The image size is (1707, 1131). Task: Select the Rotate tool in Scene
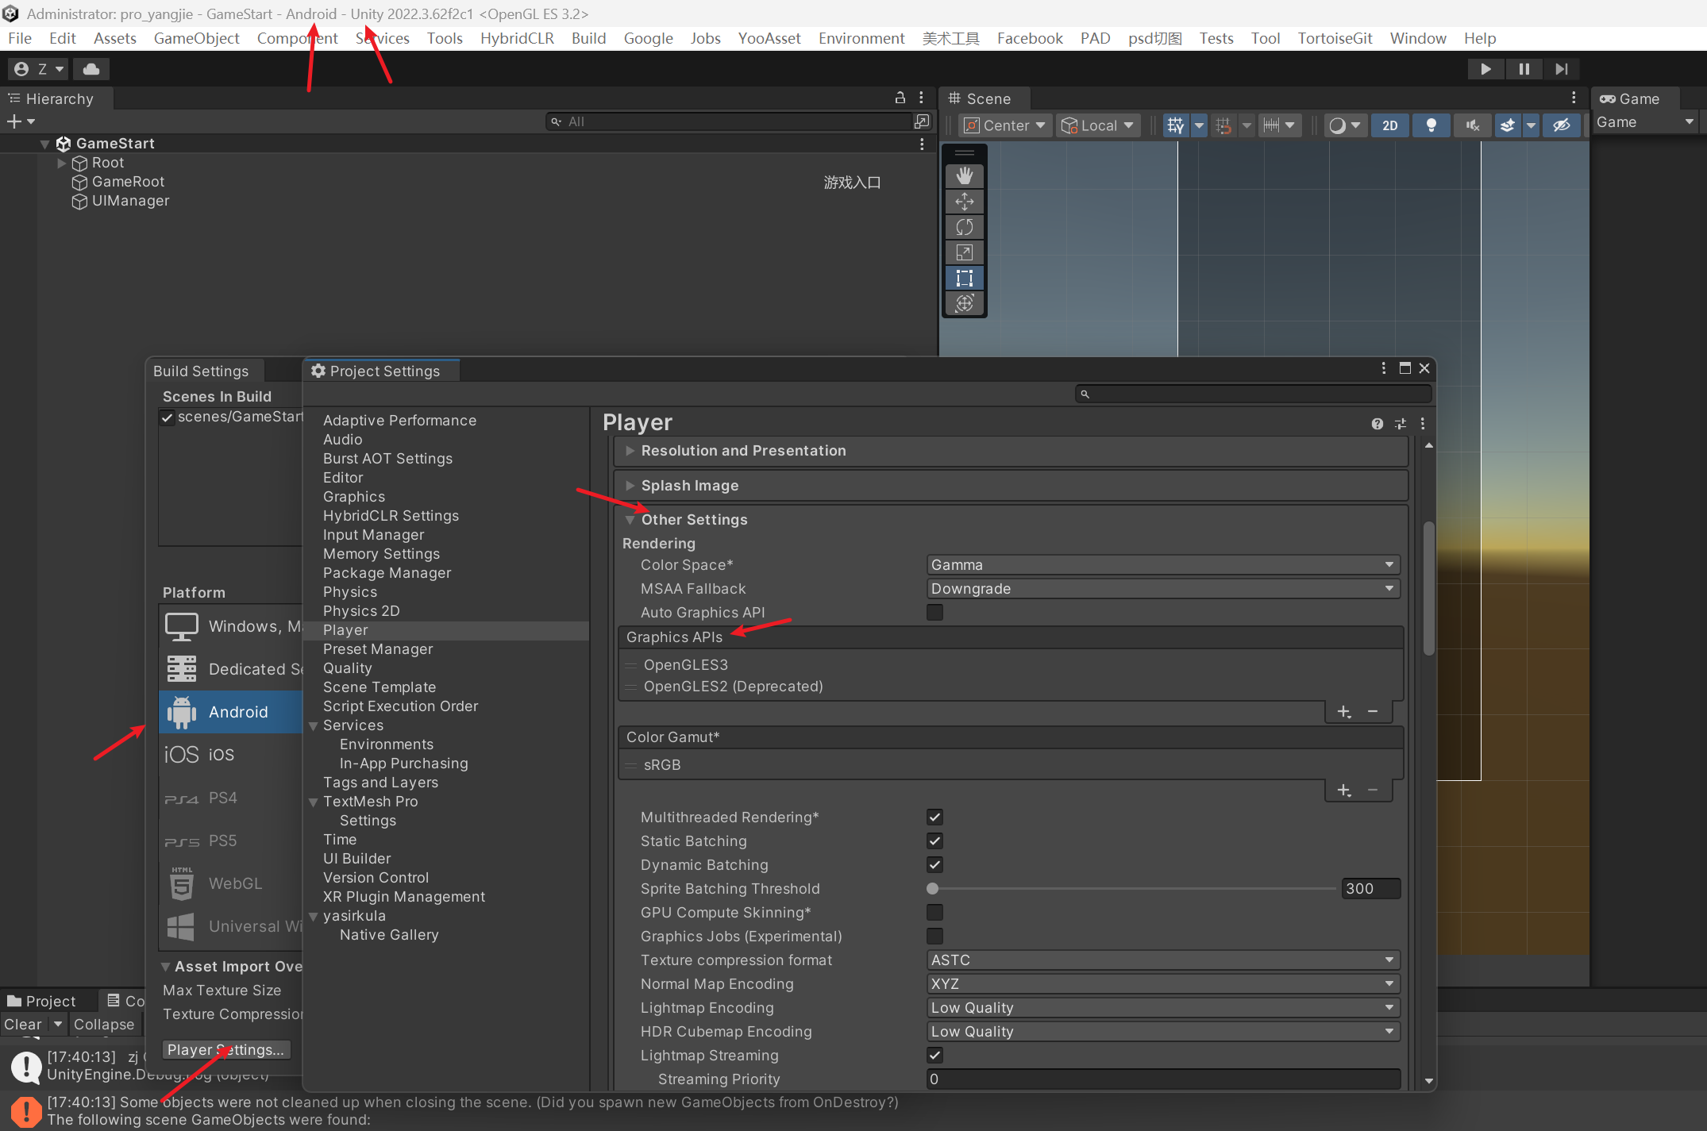click(964, 227)
